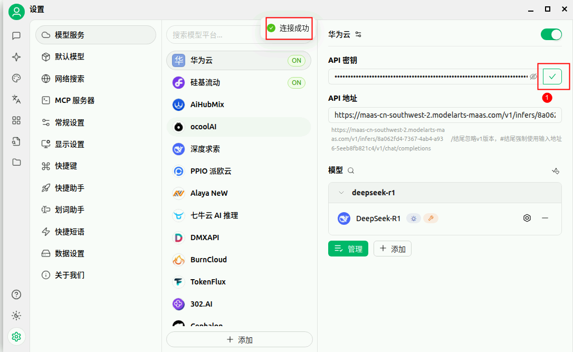Switch theme with the sun icon

coord(16,316)
